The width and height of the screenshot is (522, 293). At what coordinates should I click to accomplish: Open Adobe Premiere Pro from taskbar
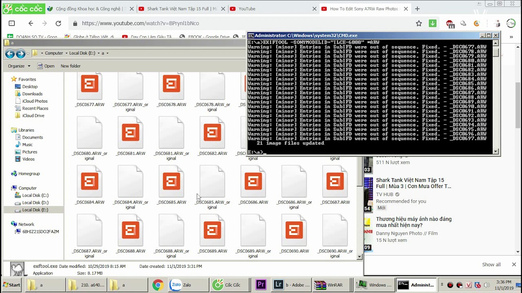coord(261,285)
